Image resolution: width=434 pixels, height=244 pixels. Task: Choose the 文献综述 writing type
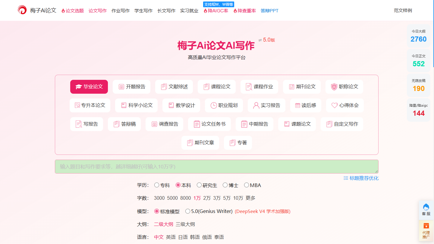click(x=174, y=87)
